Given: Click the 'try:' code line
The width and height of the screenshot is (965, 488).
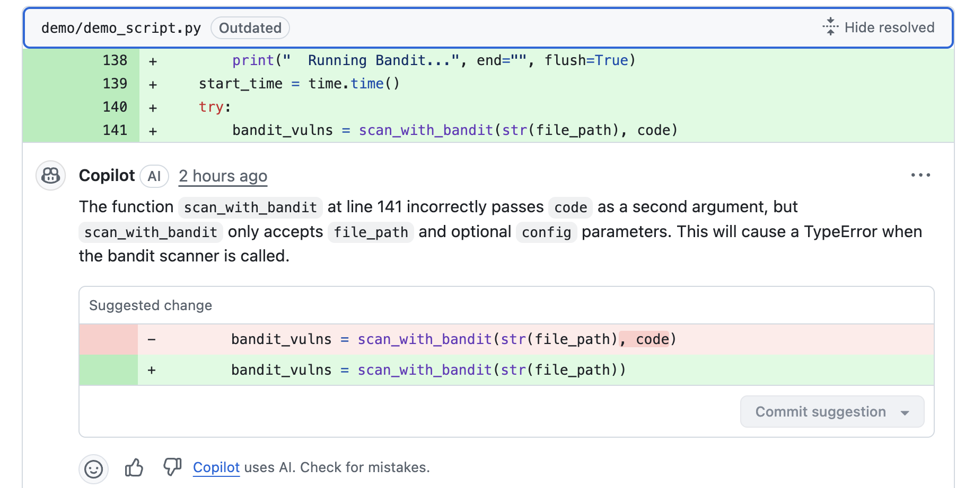Looking at the screenshot, I should point(215,107).
